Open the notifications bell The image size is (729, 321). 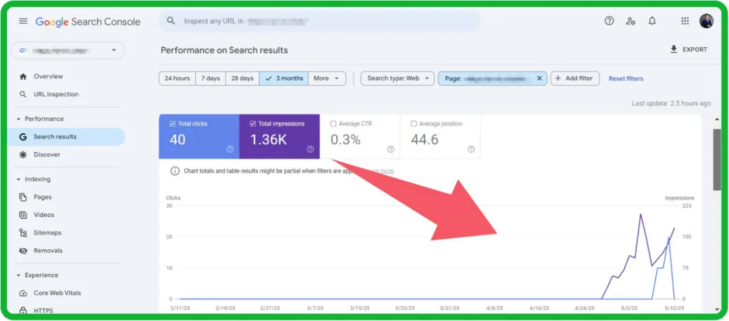[x=652, y=21]
